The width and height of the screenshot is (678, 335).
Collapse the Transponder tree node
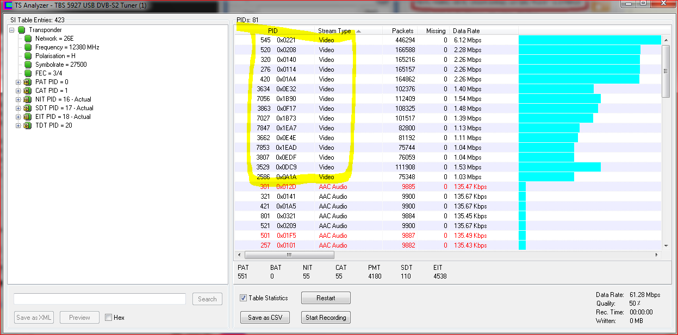click(12, 30)
